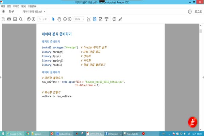
Task: Select the highlighter pen tool
Action: (x=120, y=19)
